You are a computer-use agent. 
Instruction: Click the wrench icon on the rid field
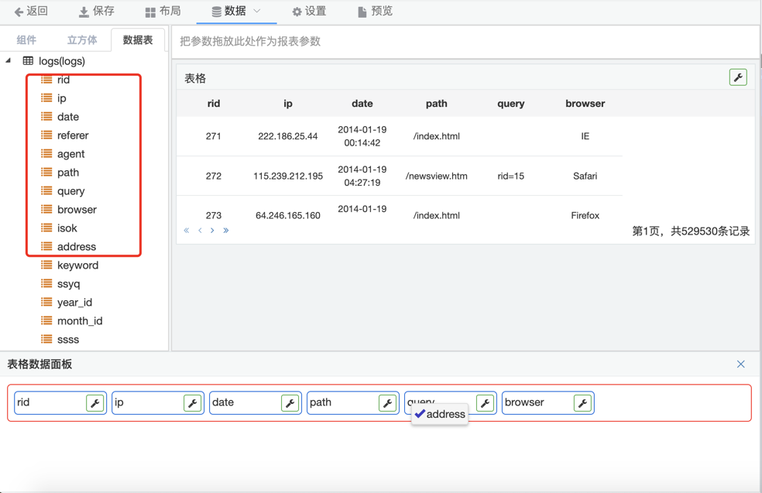[94, 403]
